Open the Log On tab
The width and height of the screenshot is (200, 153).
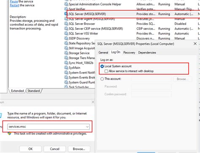[116, 52]
